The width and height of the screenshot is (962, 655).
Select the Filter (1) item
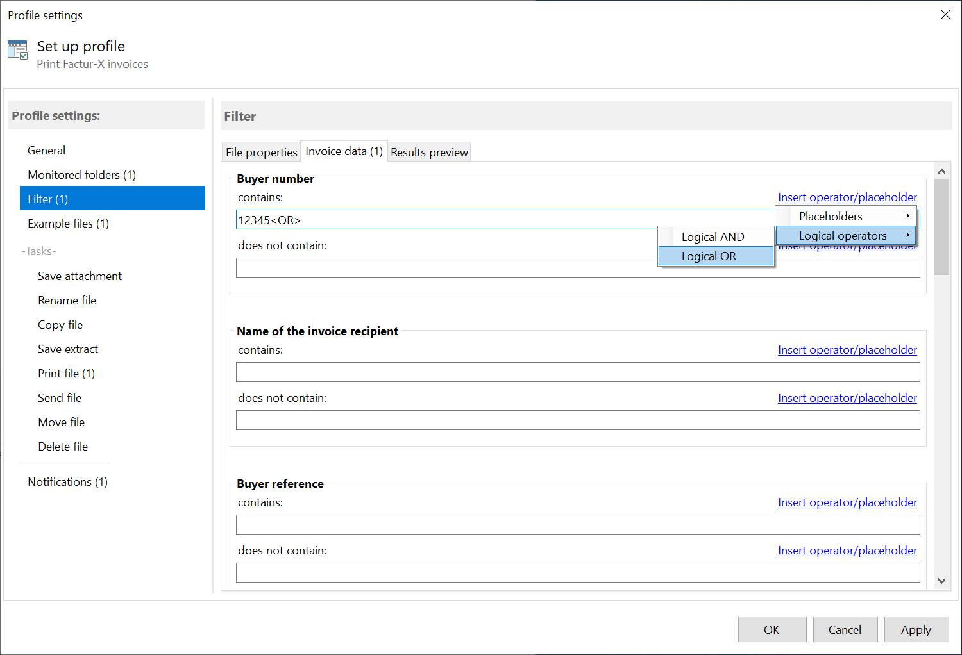112,198
